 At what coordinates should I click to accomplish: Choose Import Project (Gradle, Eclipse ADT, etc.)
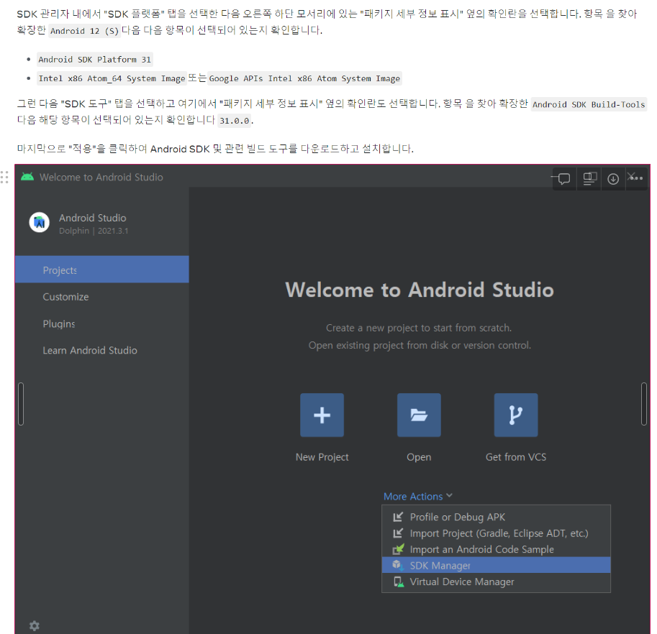point(496,533)
